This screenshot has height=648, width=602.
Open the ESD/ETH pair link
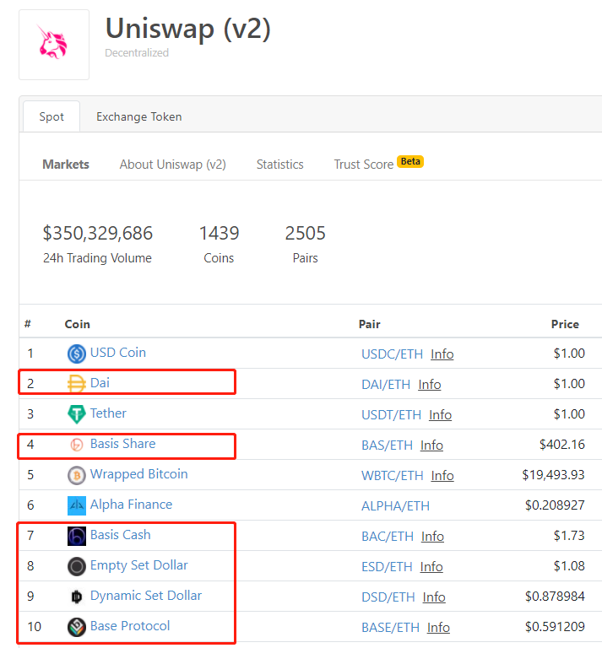(387, 567)
